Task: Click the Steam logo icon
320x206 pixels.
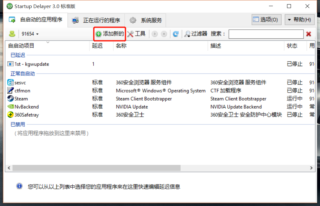Action: pyautogui.click(x=10, y=99)
